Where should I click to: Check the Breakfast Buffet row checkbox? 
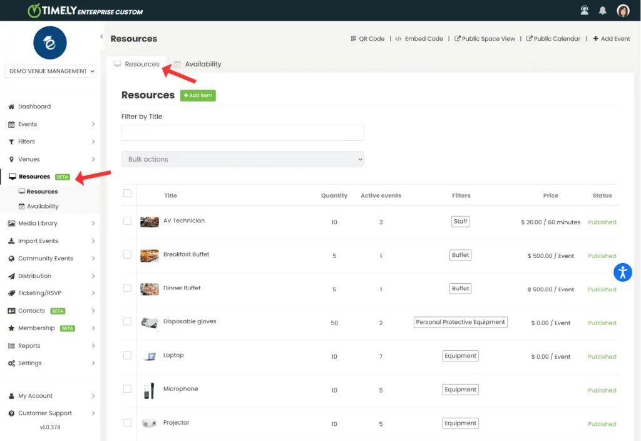(127, 254)
